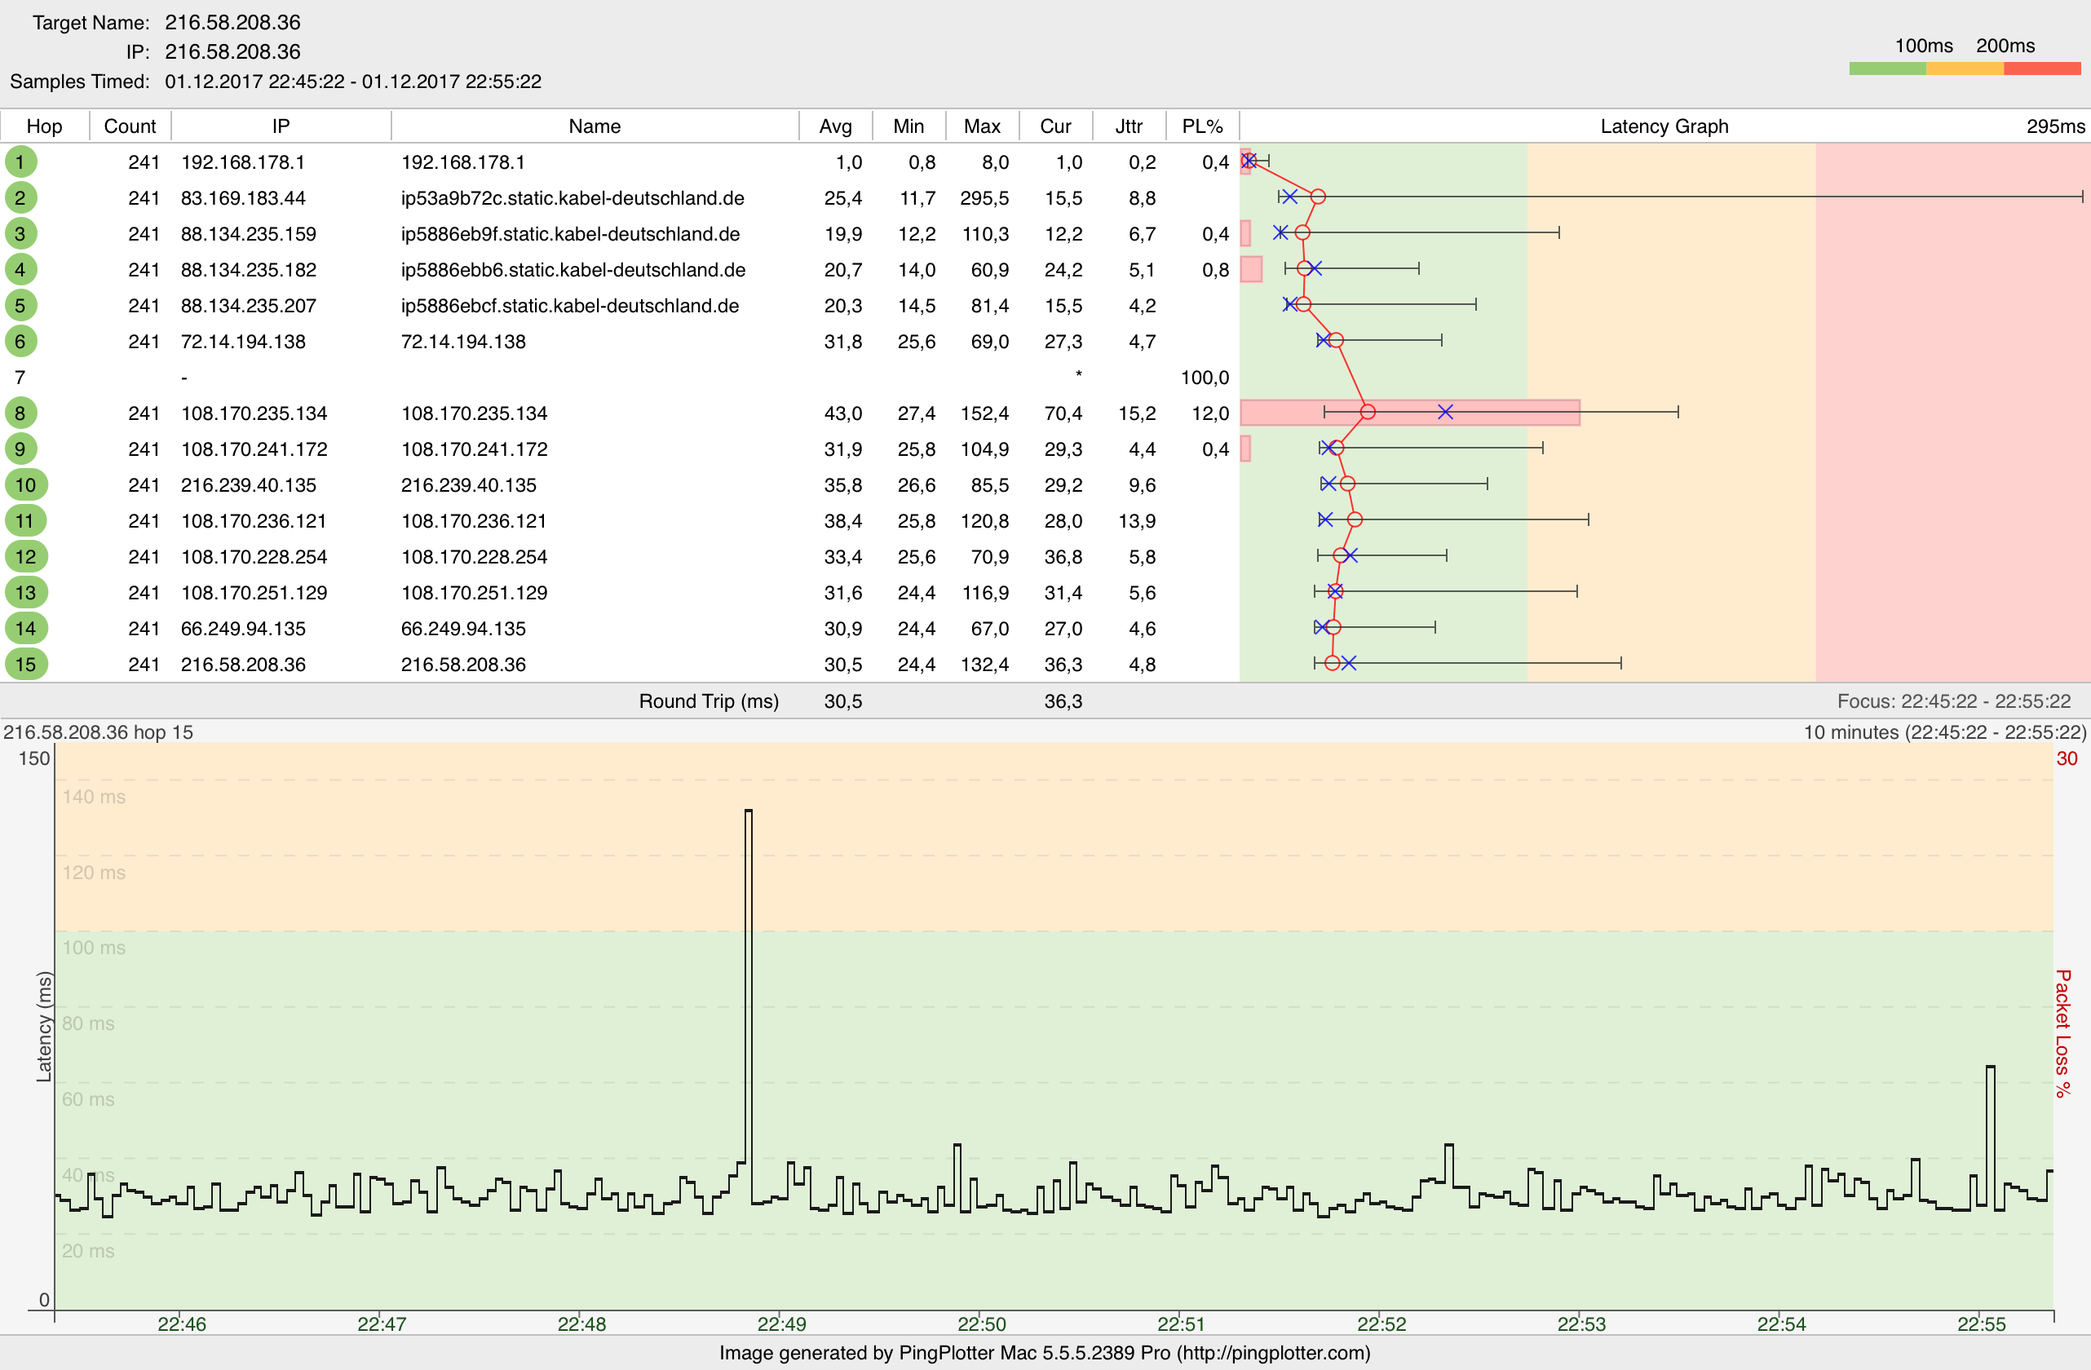Select hop 14 green badge icon
The width and height of the screenshot is (2091, 1370).
25,628
